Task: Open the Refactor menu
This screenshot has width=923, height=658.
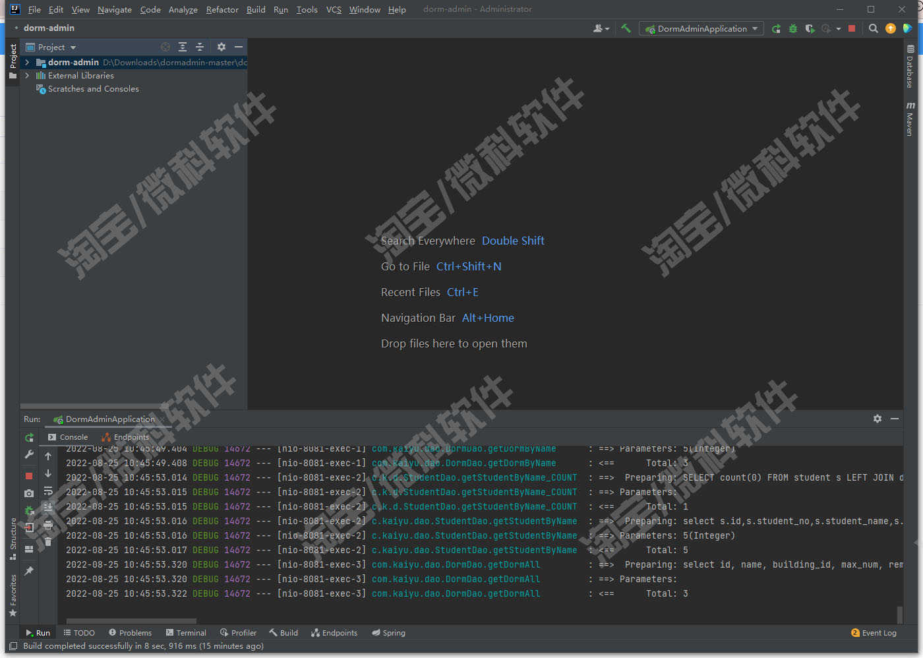Action: tap(222, 9)
